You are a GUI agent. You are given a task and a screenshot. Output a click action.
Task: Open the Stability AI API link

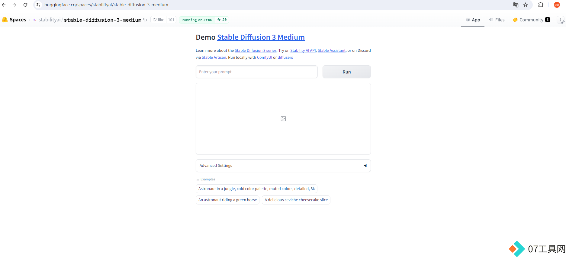[303, 51]
